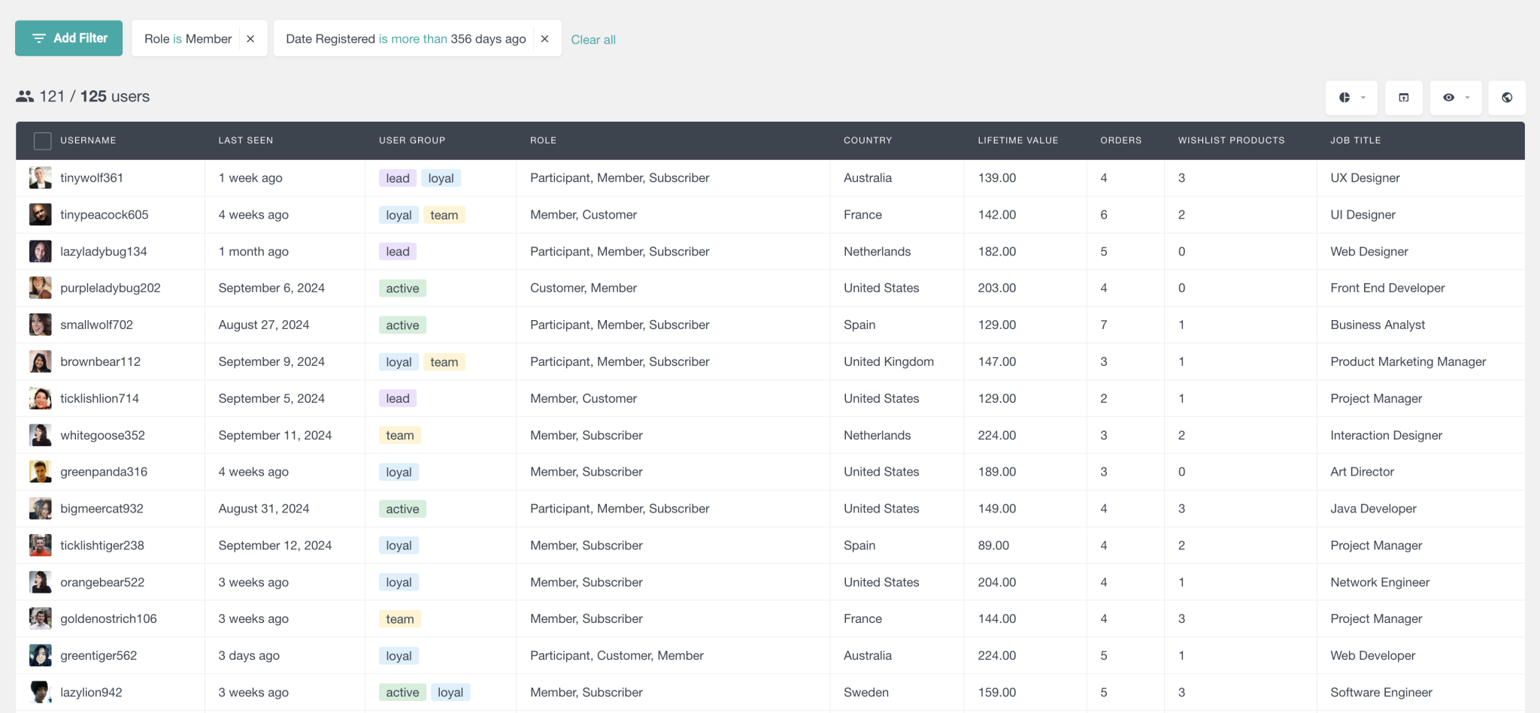This screenshot has height=713, width=1540.
Task: Click the users group icon beside count
Action: [x=25, y=96]
